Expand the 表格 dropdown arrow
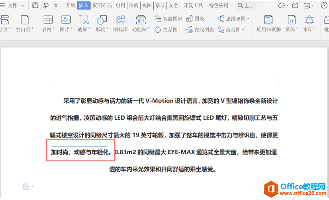The width and height of the screenshot is (329, 200). [53, 28]
